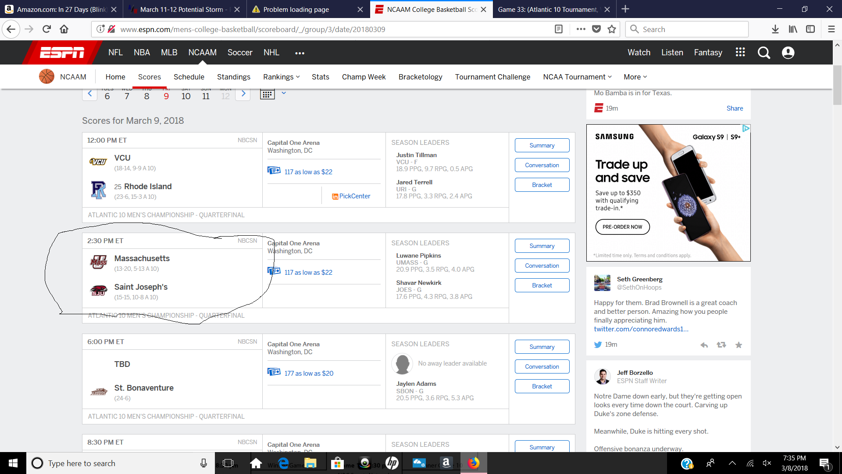Select NBA in top navigation
Screen dimensions: 842x474
(x=142, y=52)
